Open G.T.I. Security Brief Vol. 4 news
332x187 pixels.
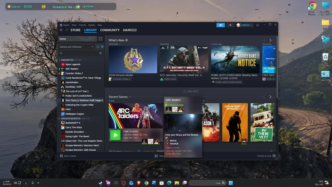pyautogui.click(x=184, y=59)
